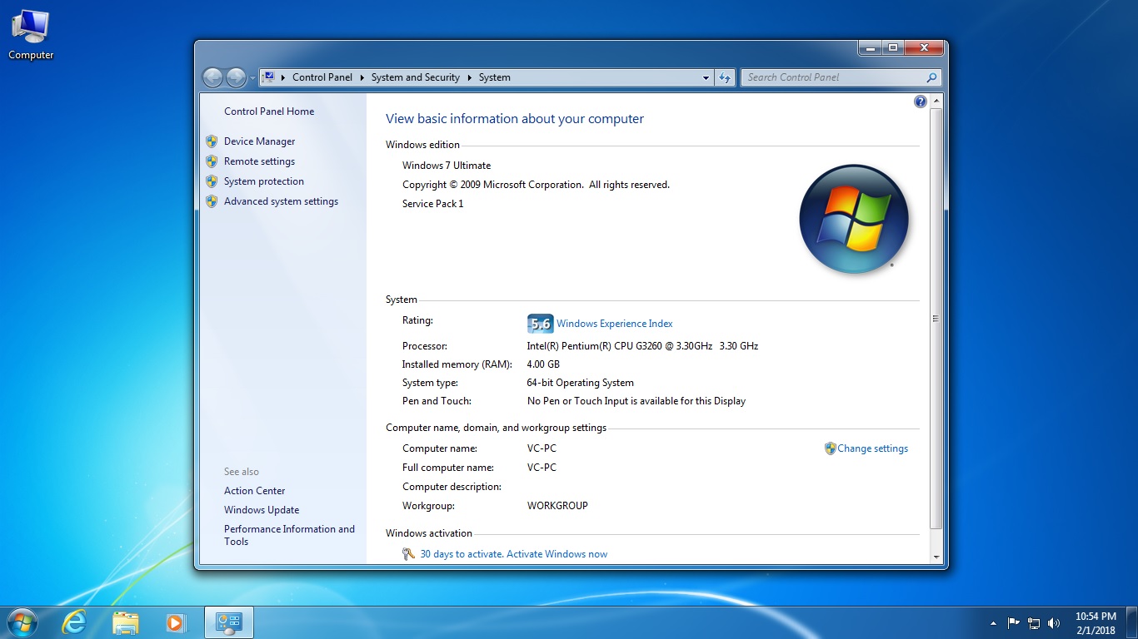1138x639 pixels.
Task: Click the scroll down arrow on the vertical scrollbar
Action: point(936,557)
